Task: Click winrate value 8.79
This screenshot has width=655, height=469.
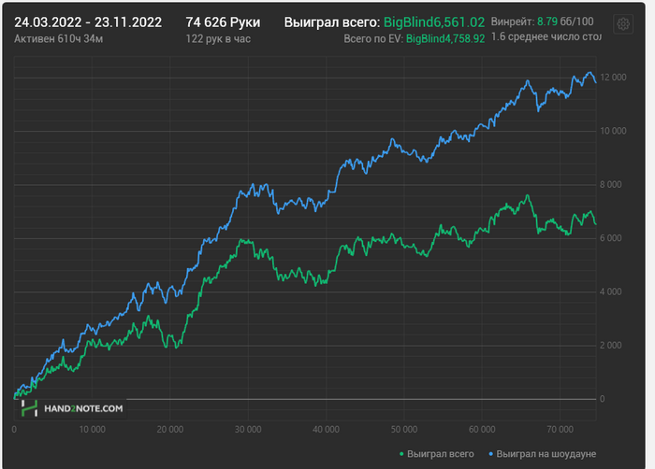Action: point(546,21)
